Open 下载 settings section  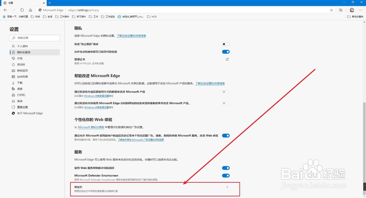(x=34, y=83)
